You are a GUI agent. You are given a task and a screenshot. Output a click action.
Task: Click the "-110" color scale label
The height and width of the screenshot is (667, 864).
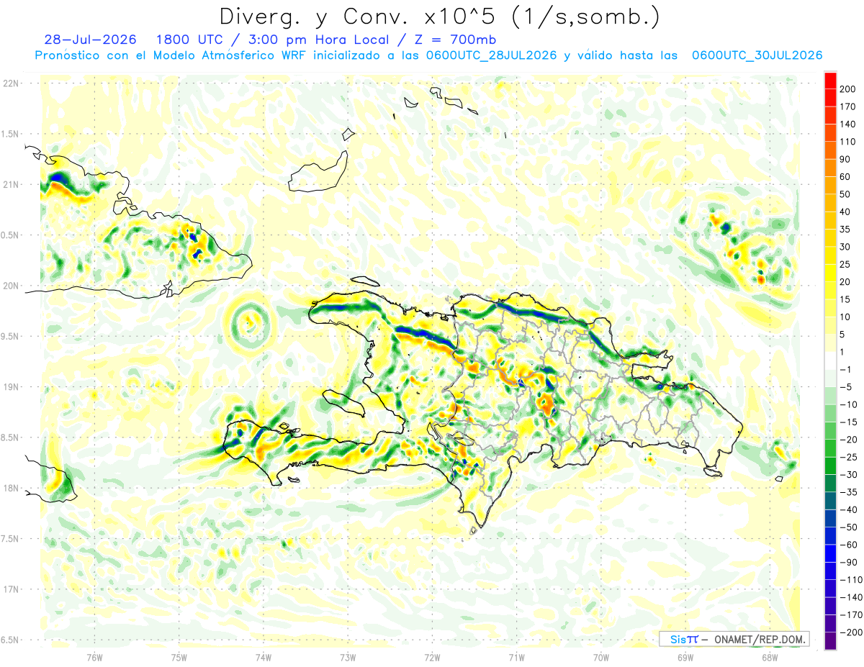852,580
